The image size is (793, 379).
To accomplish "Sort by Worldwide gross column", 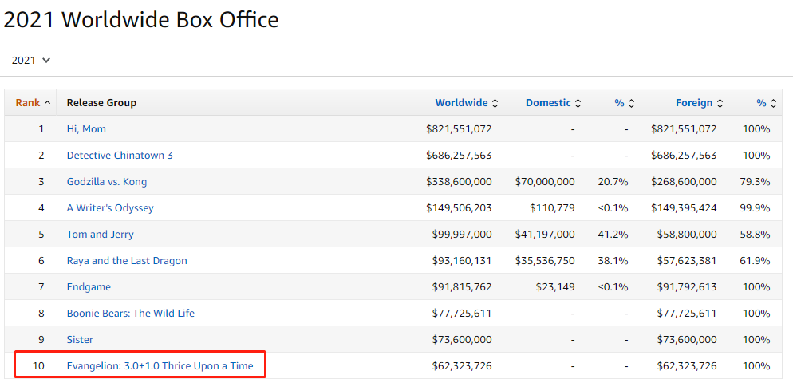I will coord(466,103).
